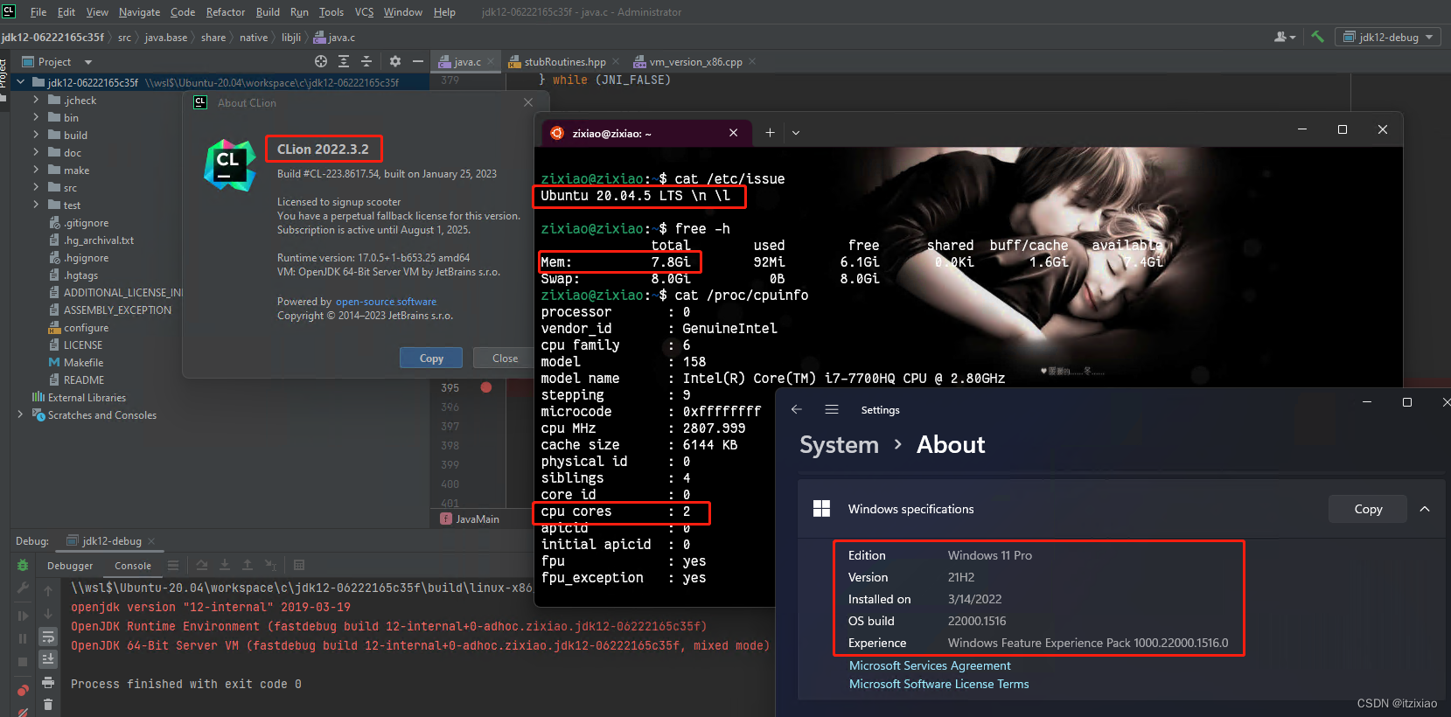The width and height of the screenshot is (1451, 717).
Task: Clear console with the trash icon
Action: [48, 704]
